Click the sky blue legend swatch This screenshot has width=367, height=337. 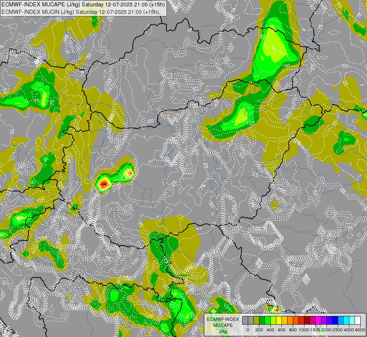[x=341, y=320]
